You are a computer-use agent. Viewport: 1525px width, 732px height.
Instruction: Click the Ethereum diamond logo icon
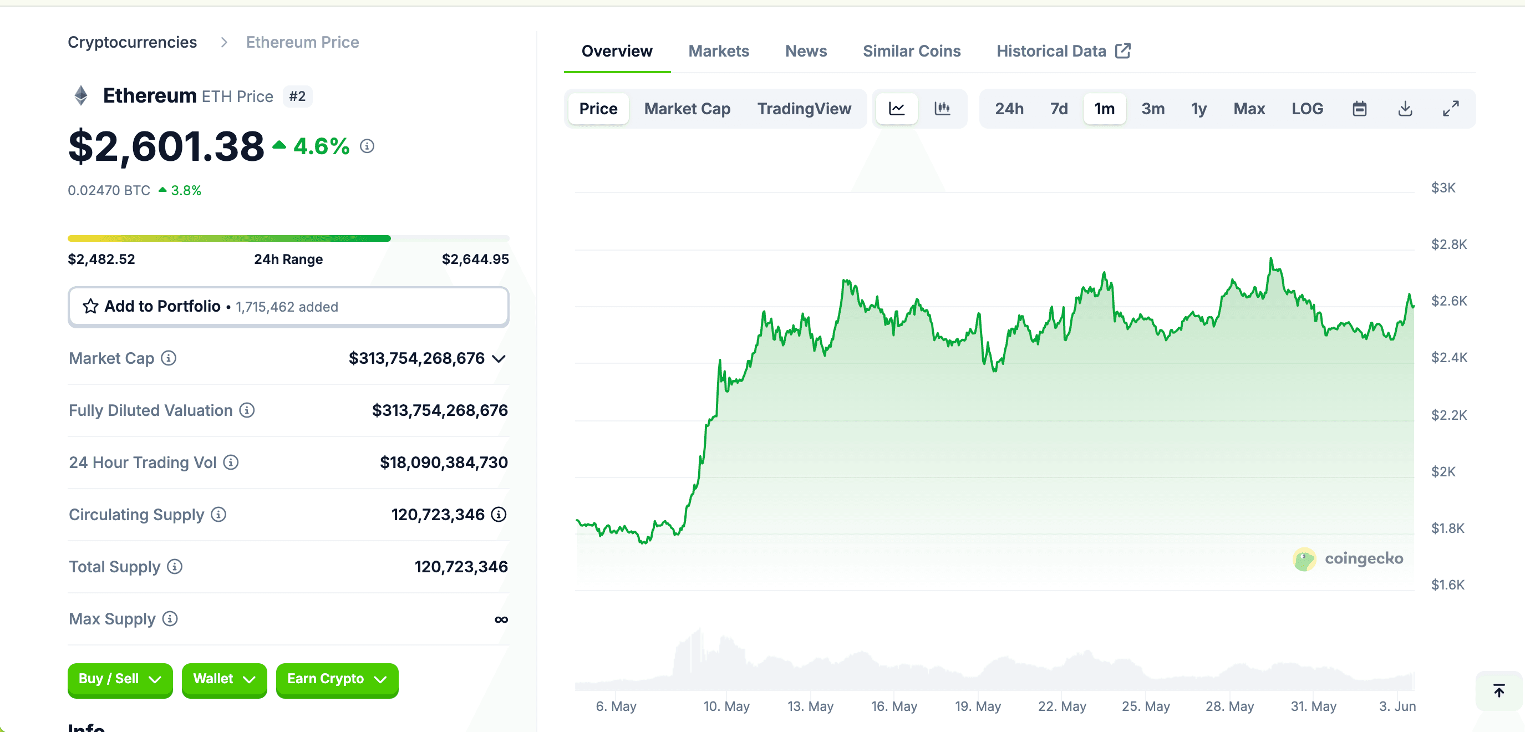point(81,95)
